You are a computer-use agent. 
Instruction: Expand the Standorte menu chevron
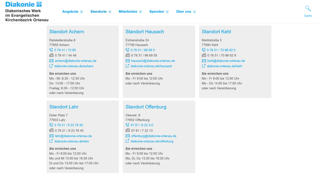click(x=110, y=12)
